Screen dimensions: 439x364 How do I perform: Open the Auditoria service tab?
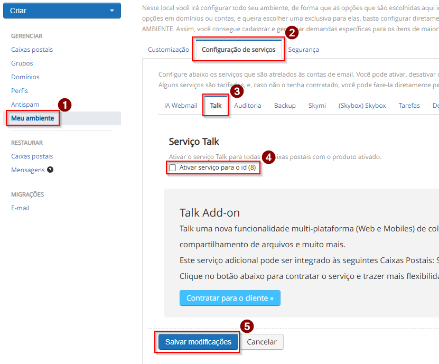[x=248, y=106]
